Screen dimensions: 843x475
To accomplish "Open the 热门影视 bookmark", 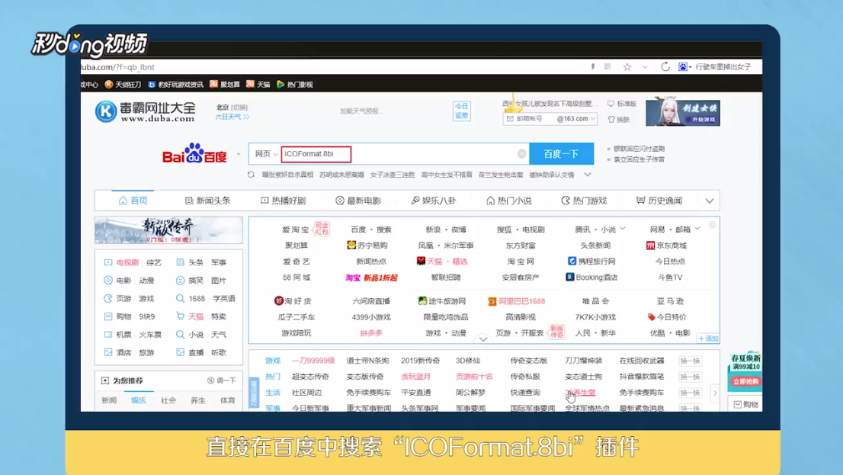I will pos(295,85).
